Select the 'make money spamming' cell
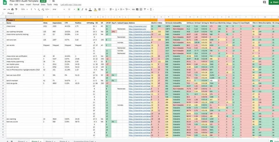The height and width of the screenshot is (142, 279). [x=24, y=62]
